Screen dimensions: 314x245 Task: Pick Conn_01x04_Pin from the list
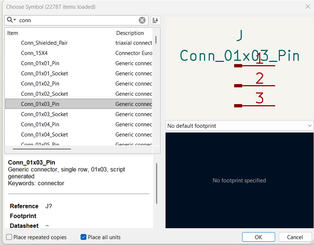(x=78, y=124)
